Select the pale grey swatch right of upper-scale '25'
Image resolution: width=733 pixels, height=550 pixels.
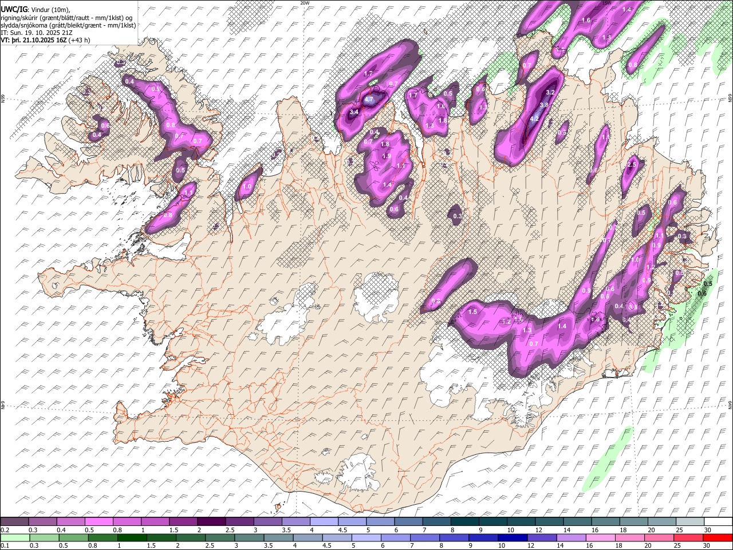[x=689, y=522]
